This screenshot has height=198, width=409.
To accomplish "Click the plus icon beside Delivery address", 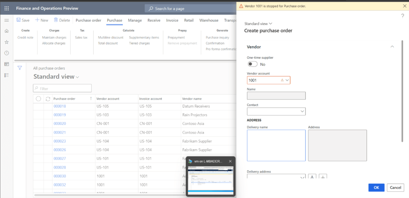I will 323,177.
